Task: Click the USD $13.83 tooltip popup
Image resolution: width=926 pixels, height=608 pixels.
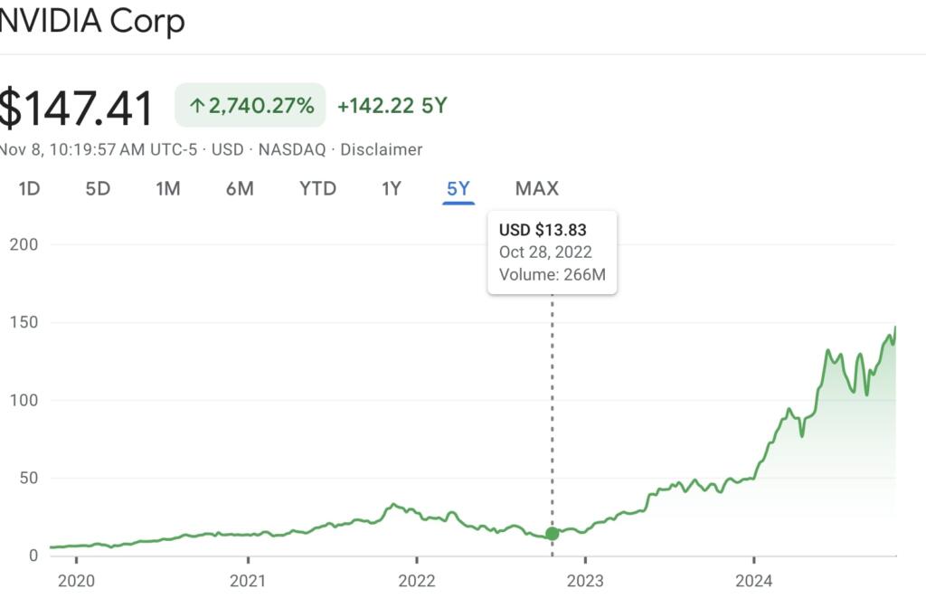Action: click(x=553, y=252)
